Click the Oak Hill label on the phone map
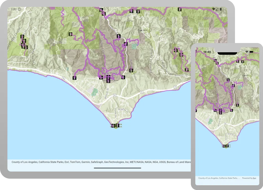Image resolution: width=263 pixels, height=190 pixels. pos(246,75)
